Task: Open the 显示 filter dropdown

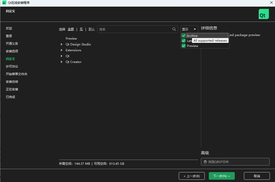Action: tap(189, 29)
